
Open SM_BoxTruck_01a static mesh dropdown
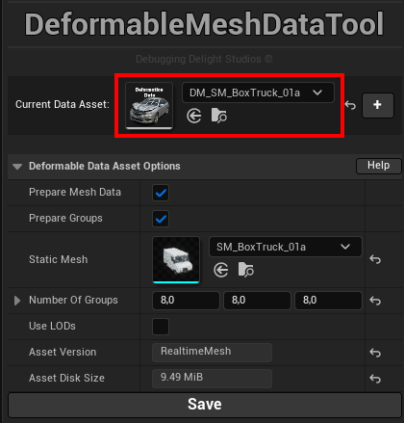(x=286, y=247)
